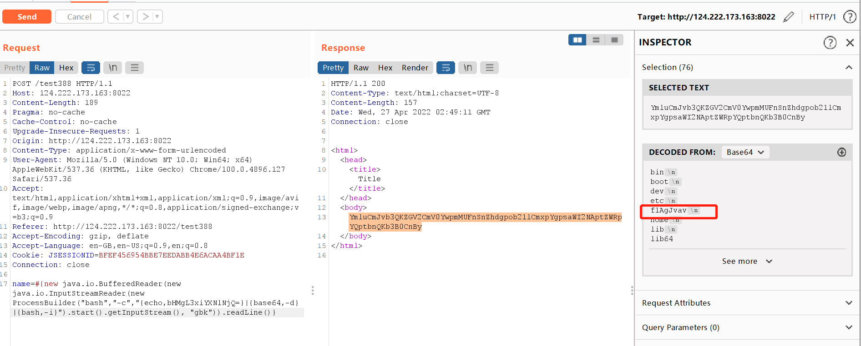This screenshot has width=861, height=346.
Task: Click the Response/Inspector splitter handle dots
Action: point(632,290)
